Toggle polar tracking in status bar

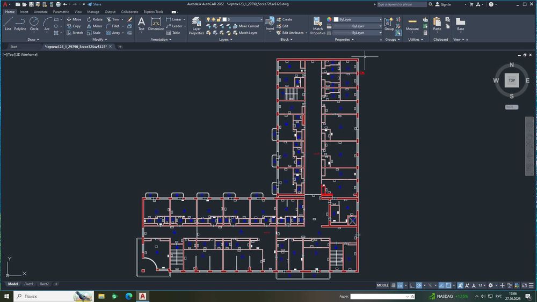(420, 285)
